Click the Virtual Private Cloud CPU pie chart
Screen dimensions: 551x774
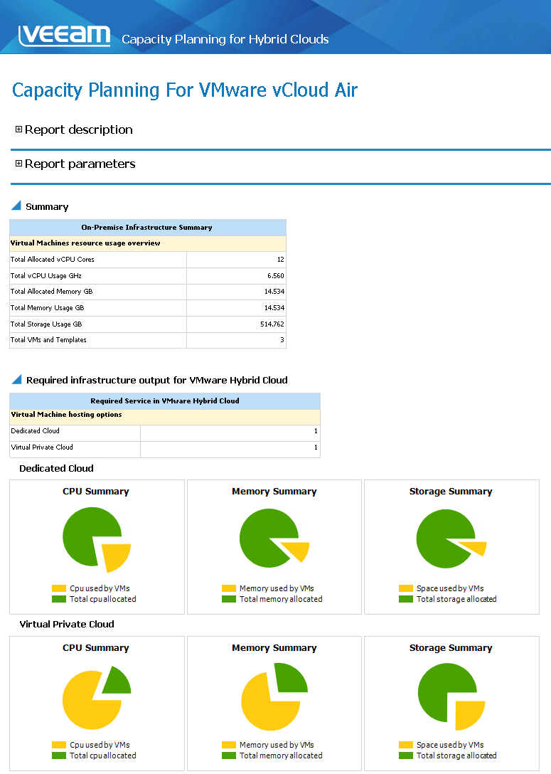[96, 697]
